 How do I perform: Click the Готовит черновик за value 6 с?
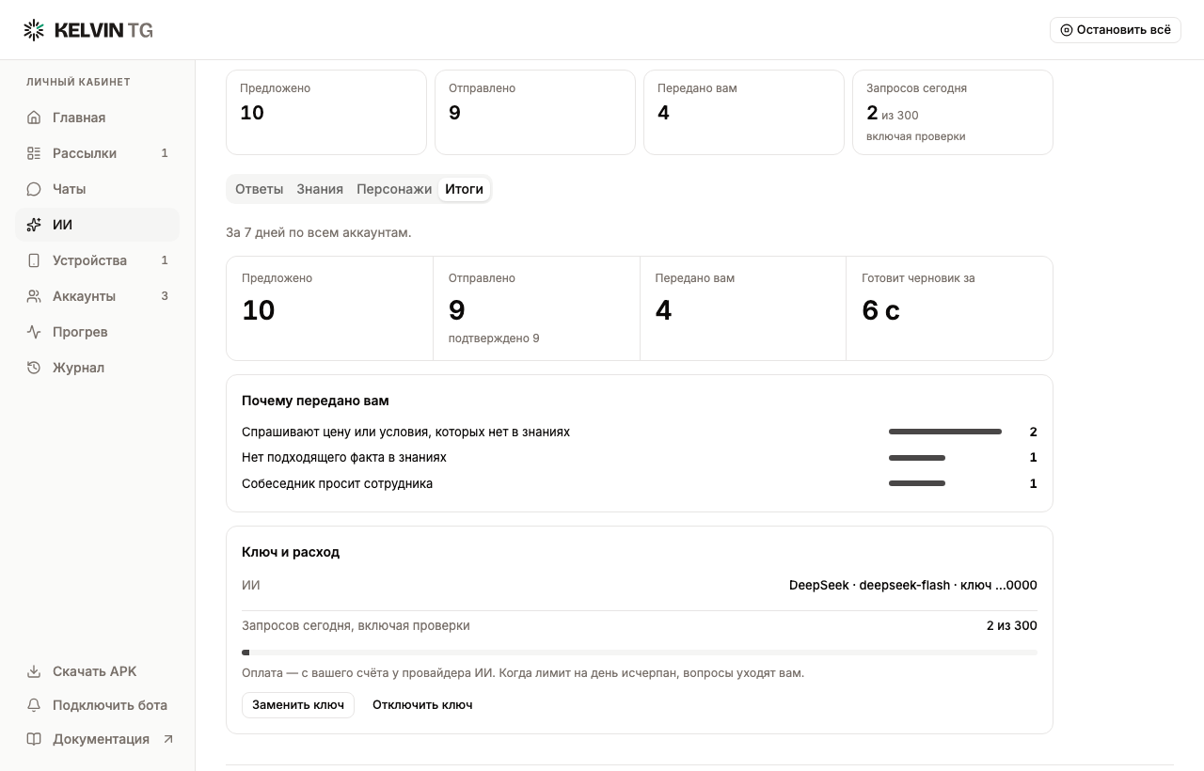click(x=881, y=310)
